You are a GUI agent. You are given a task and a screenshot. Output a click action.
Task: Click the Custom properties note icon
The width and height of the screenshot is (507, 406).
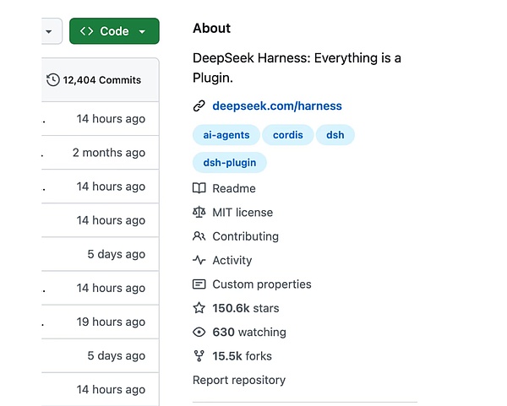tap(199, 284)
